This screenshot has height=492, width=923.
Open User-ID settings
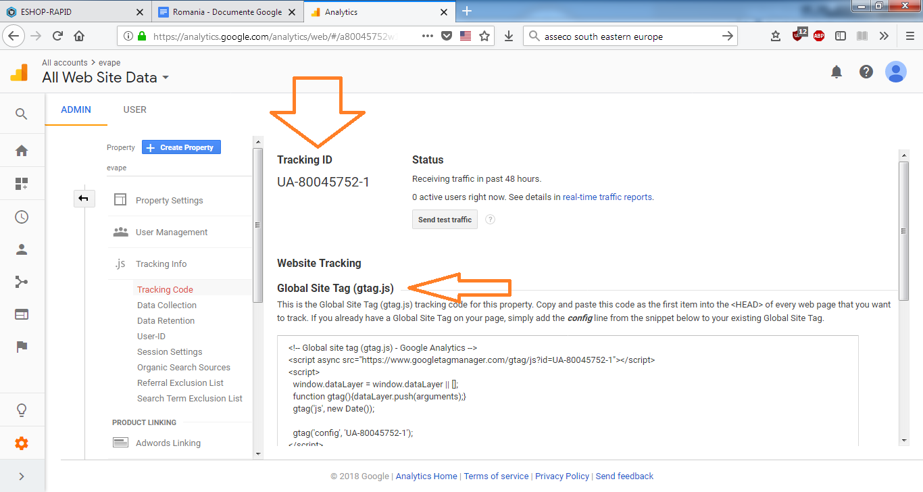tap(151, 336)
